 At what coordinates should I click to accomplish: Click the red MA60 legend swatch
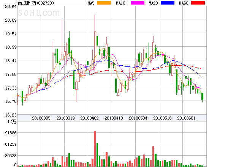pyautogui.click(x=198, y=3)
